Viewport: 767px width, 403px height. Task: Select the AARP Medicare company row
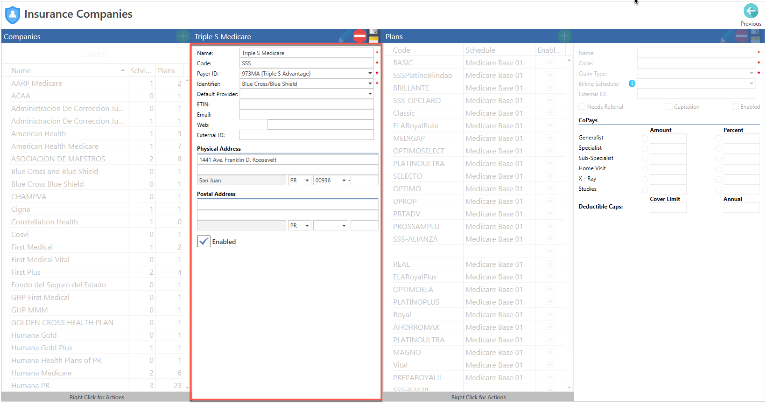coord(97,83)
